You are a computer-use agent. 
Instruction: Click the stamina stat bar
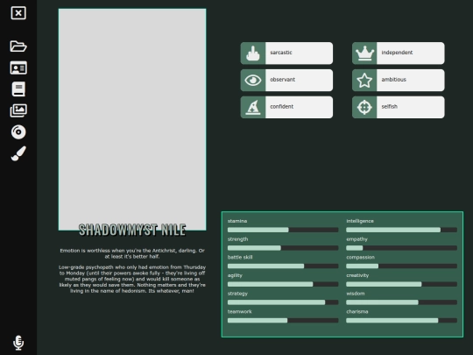click(x=283, y=230)
